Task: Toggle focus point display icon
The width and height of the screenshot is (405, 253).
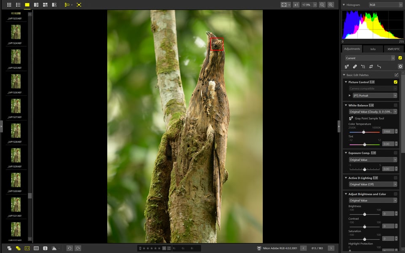Action: coord(27,248)
